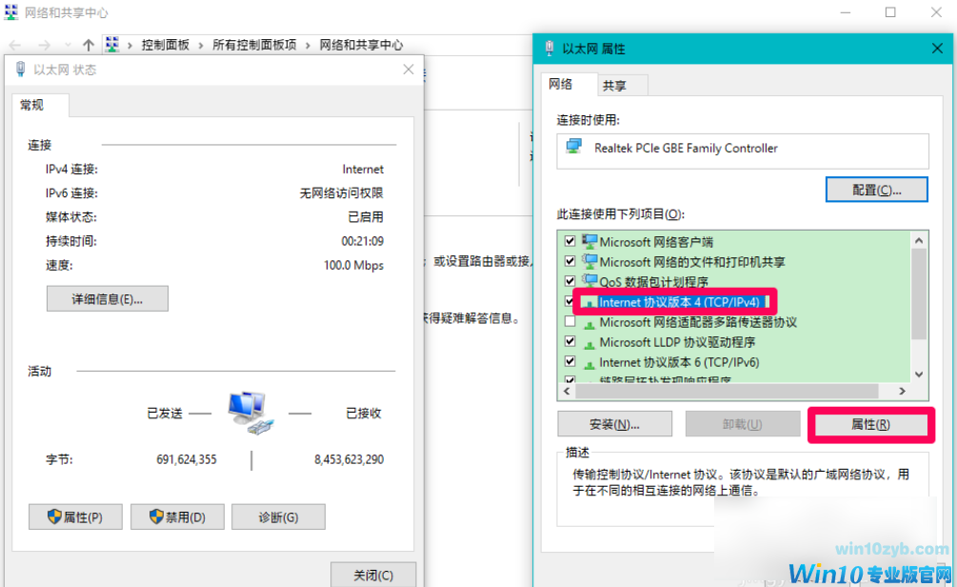Screen dimensions: 957x587
Task: Click the 配置(C) button
Action: coord(875,189)
